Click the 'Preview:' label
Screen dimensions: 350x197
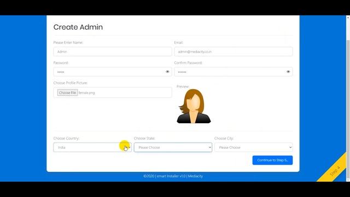tap(183, 86)
